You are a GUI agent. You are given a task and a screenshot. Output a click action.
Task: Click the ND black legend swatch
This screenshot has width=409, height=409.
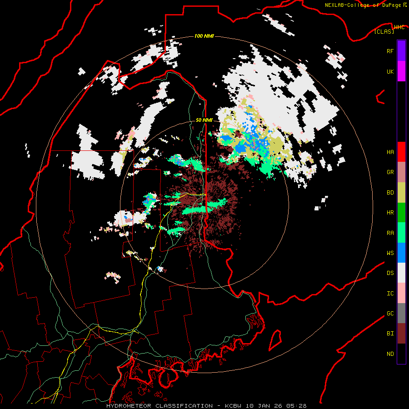pos(401,354)
